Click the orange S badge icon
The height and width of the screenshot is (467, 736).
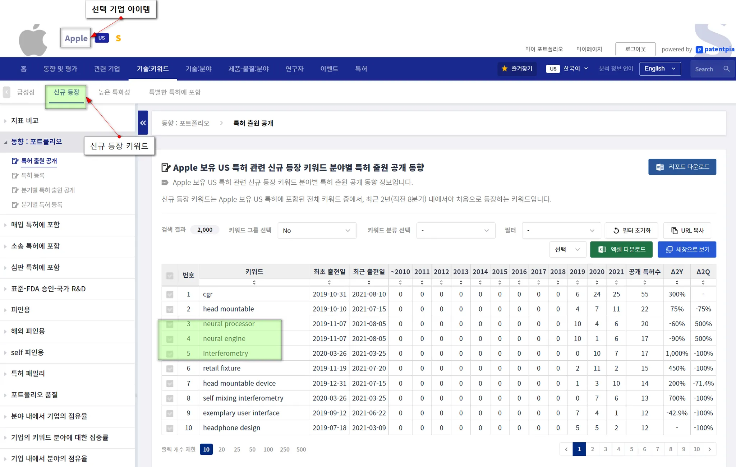pyautogui.click(x=118, y=38)
